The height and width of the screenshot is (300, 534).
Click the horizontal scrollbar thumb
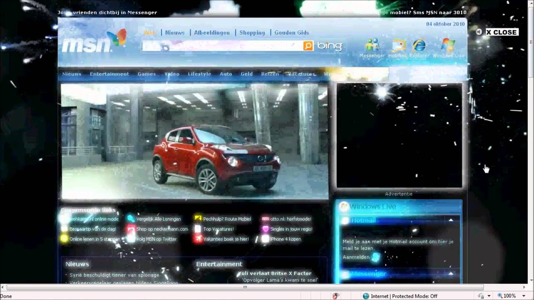click(245, 287)
